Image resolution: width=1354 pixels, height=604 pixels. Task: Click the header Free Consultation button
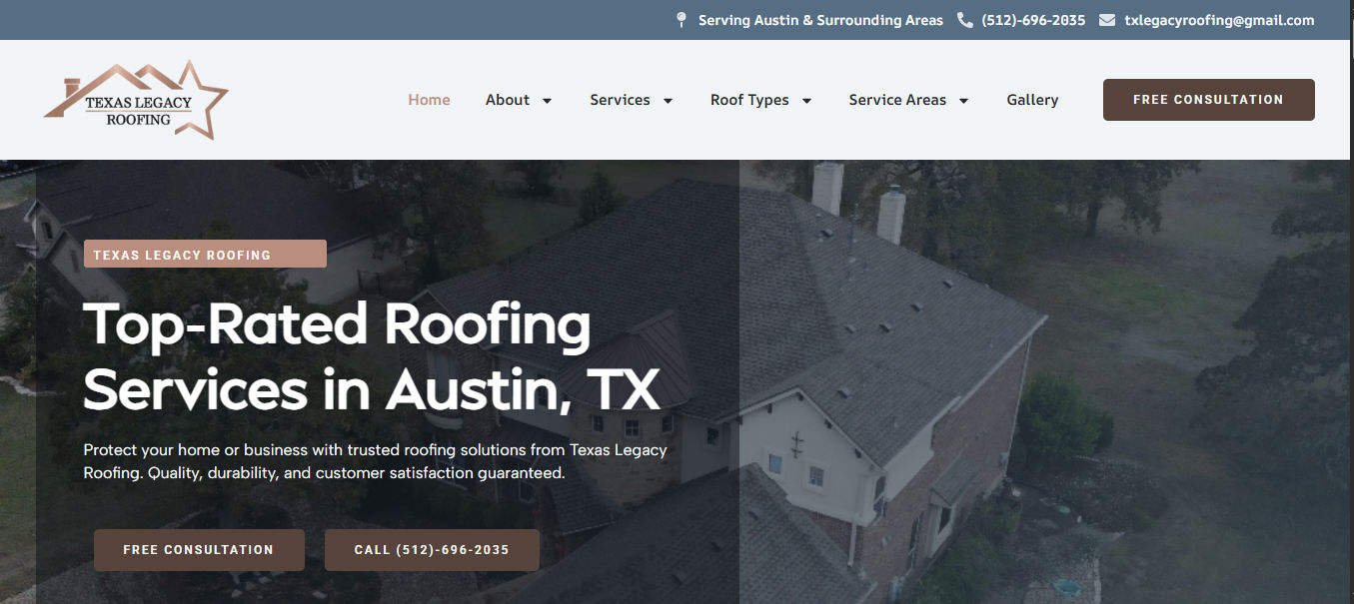(1208, 100)
